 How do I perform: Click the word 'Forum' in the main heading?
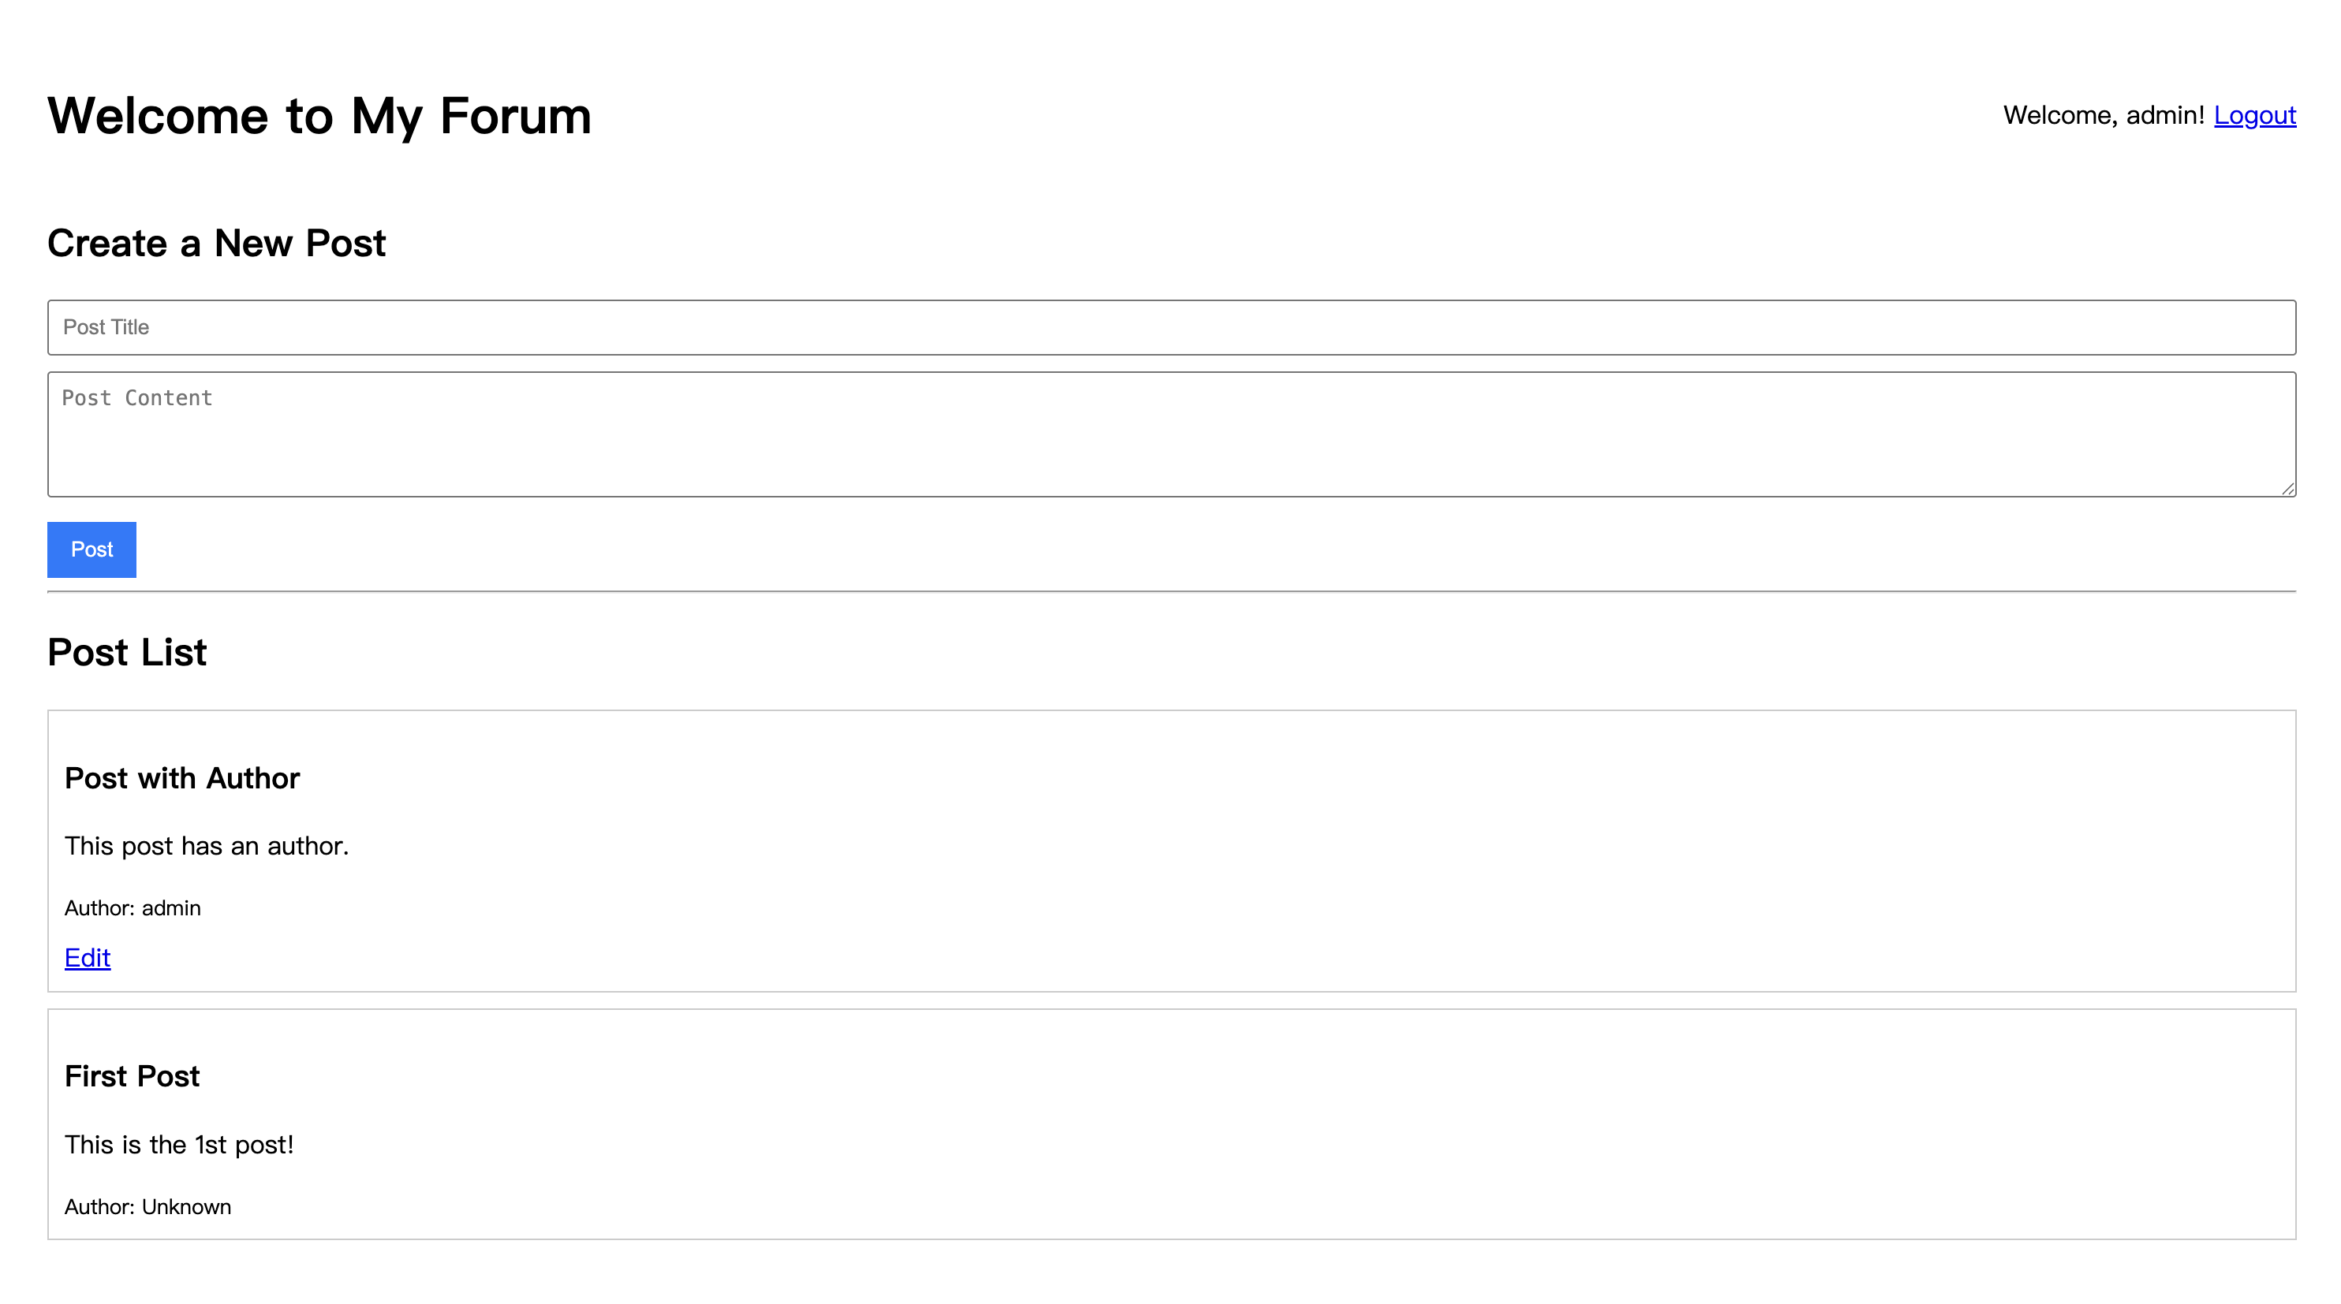[515, 116]
